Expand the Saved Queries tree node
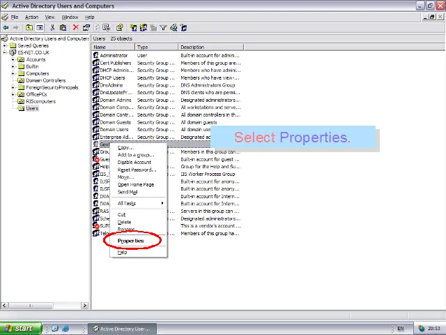The image size is (446, 335). click(5, 45)
